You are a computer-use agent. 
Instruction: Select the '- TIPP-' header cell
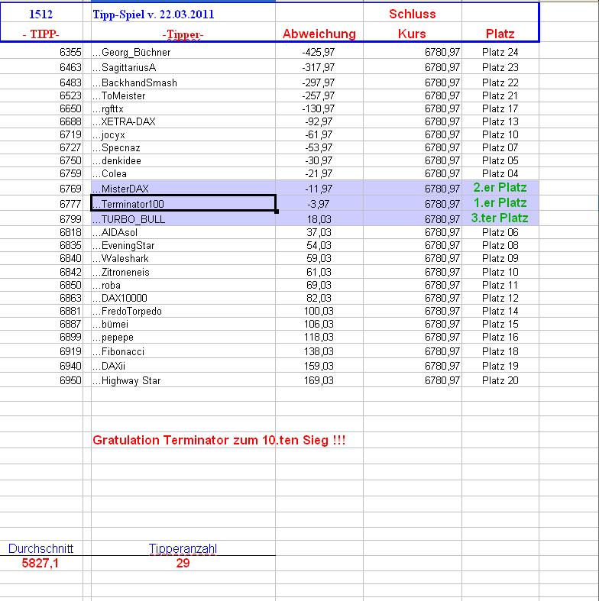tap(40, 34)
